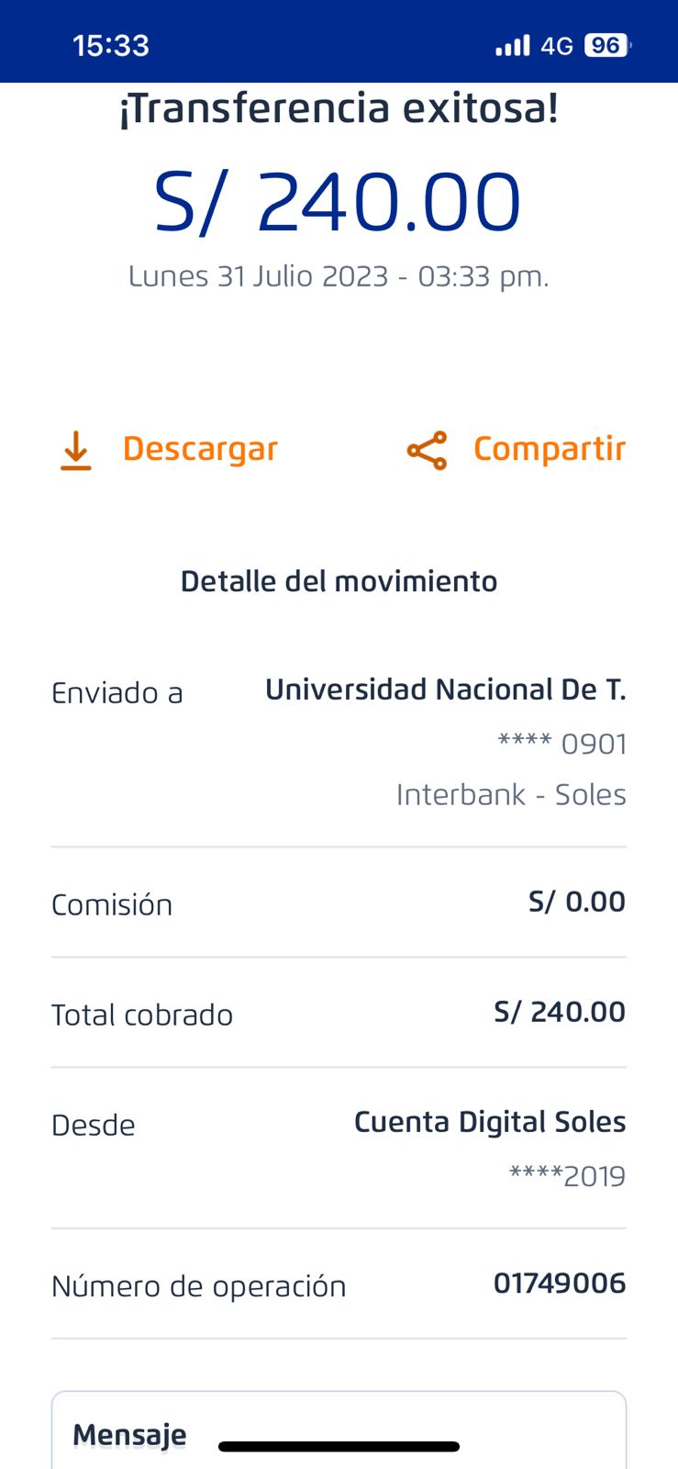
Task: Select recipient Universidad Nacional De T.
Action: click(x=445, y=690)
